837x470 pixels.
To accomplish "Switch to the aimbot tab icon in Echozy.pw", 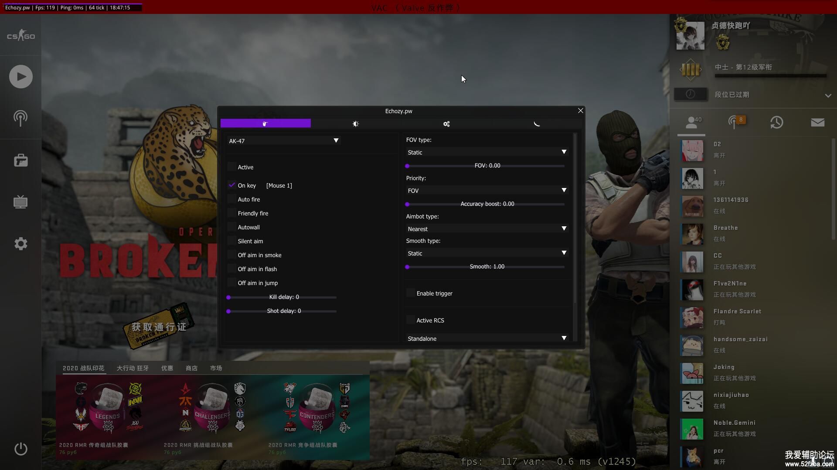I will (x=265, y=124).
